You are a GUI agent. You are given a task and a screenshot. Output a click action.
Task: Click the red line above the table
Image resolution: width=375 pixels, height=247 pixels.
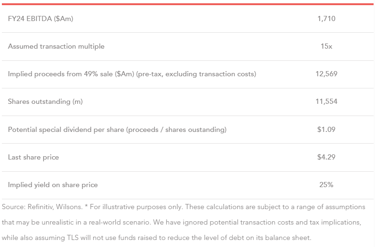tap(187, 4)
